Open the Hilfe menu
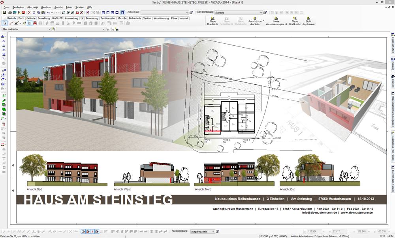395x238 pixels. (x=89, y=7)
